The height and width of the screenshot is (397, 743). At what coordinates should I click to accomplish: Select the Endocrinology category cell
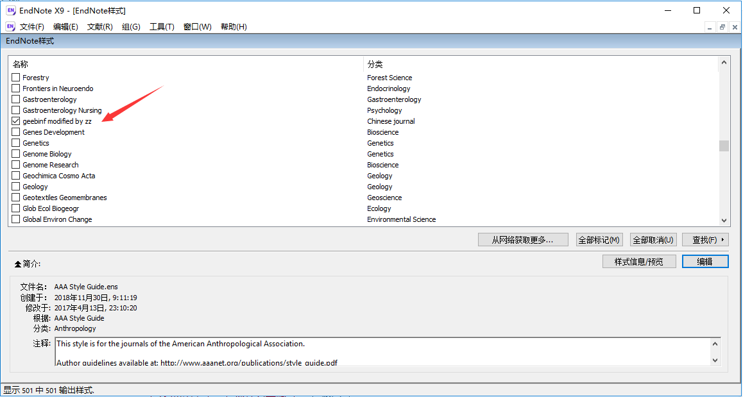(x=389, y=89)
